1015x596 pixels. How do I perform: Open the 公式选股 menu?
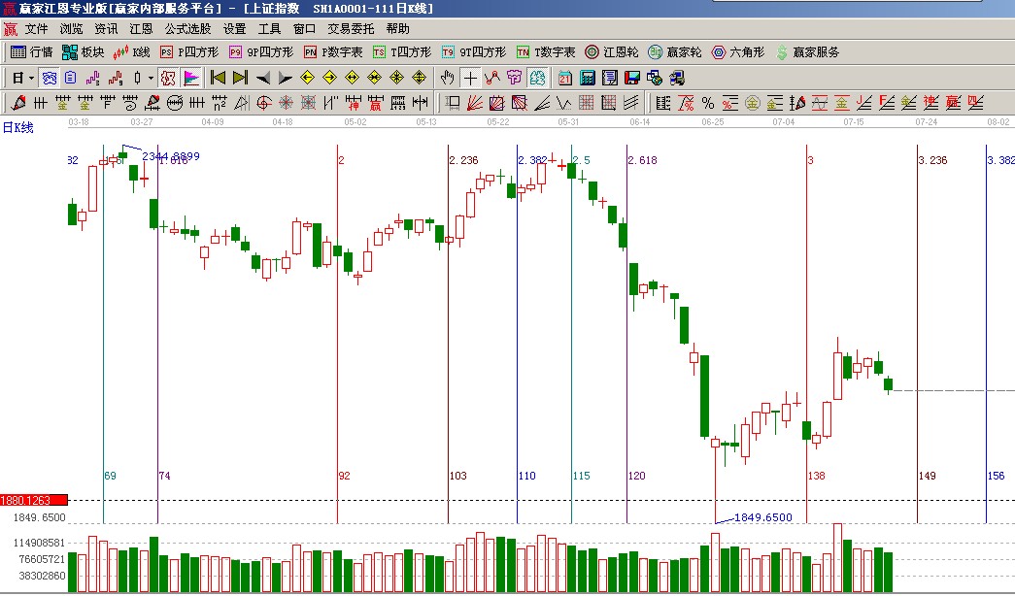[187, 29]
